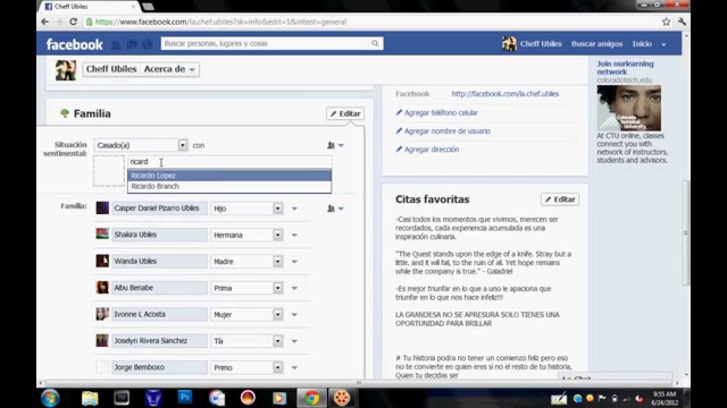The image size is (727, 408).
Task: Open the Madre relation dropdown
Action: pyautogui.click(x=246, y=261)
